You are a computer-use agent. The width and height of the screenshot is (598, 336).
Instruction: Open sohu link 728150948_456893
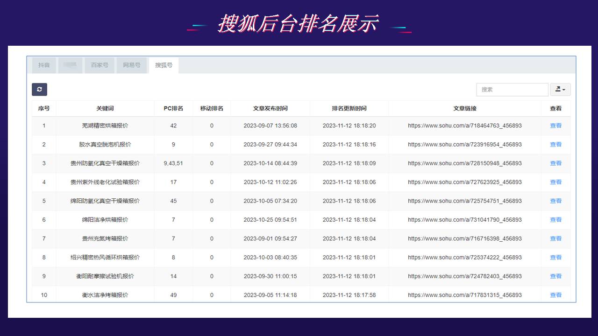click(x=464, y=163)
